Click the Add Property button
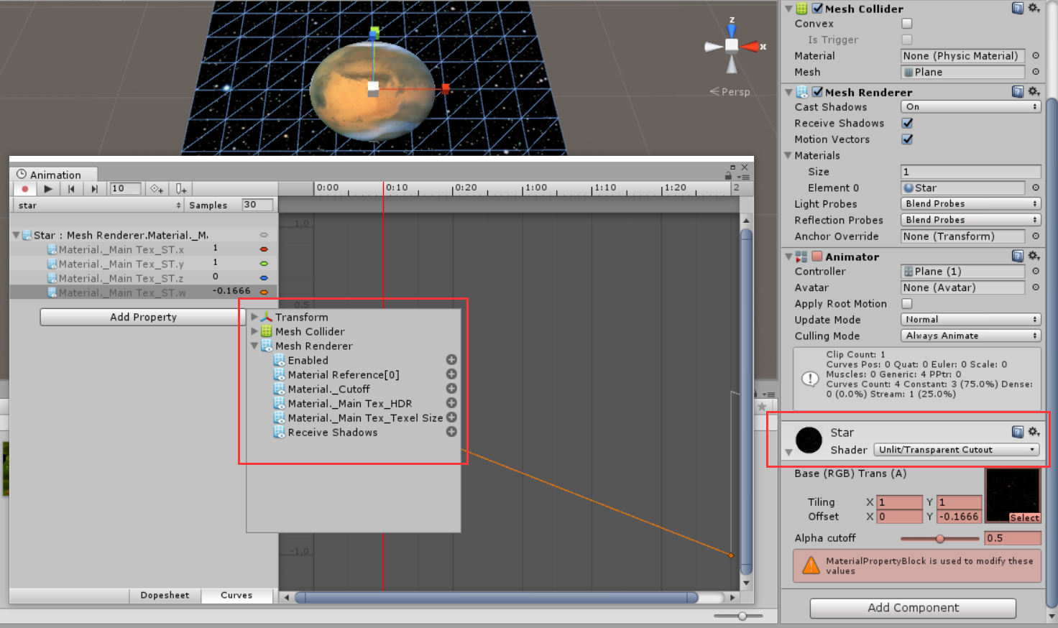The height and width of the screenshot is (628, 1058). point(142,316)
